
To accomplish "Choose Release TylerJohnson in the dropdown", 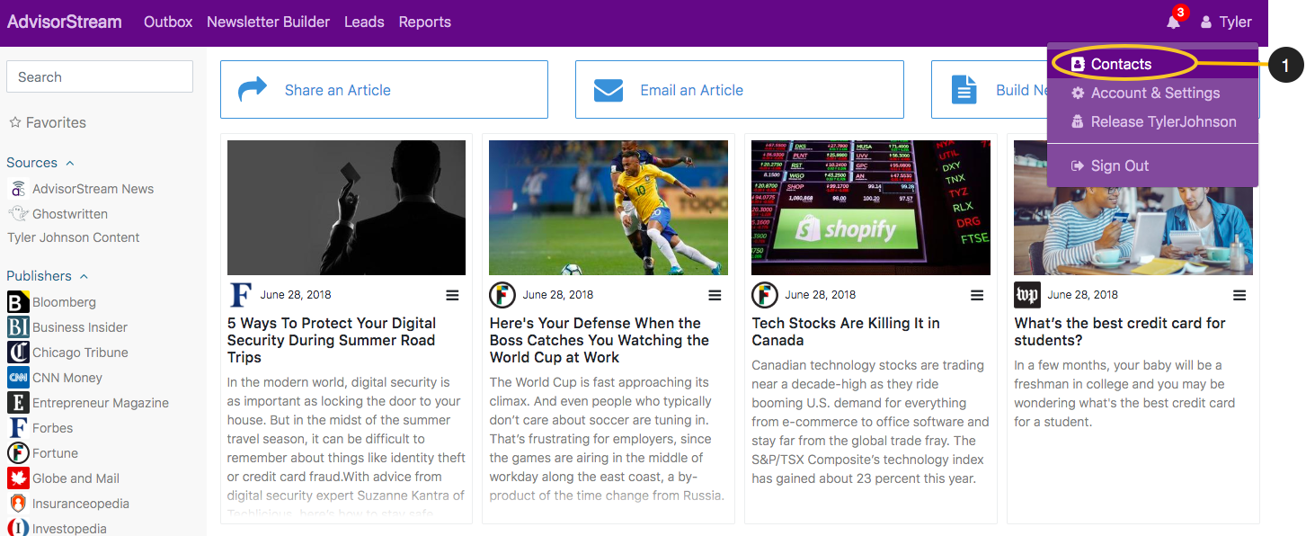I will [x=1152, y=121].
